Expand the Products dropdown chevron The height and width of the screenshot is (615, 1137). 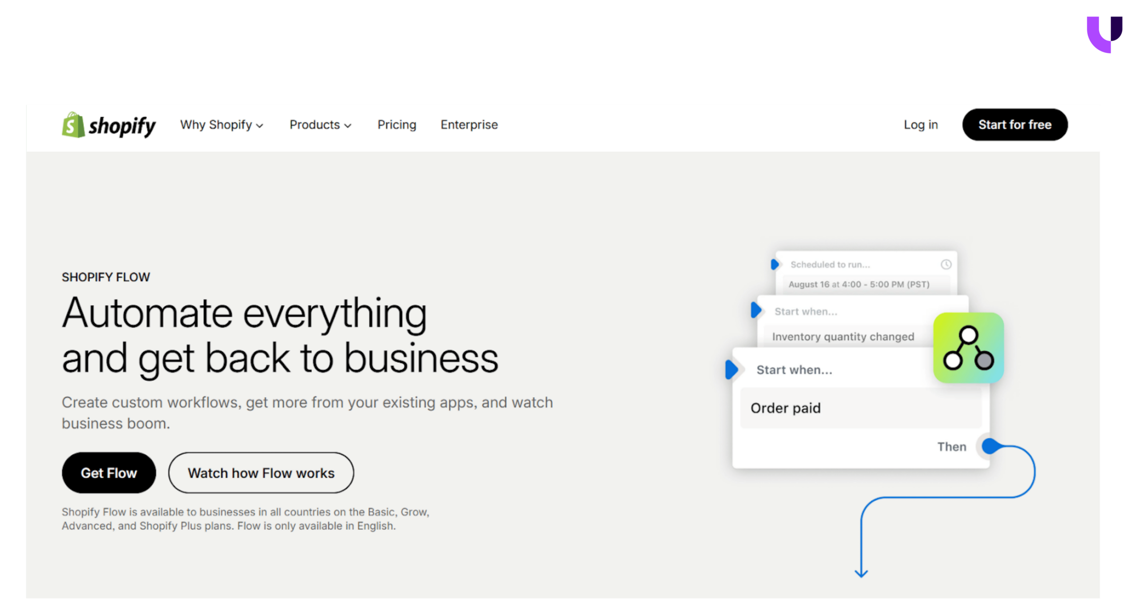pos(348,126)
